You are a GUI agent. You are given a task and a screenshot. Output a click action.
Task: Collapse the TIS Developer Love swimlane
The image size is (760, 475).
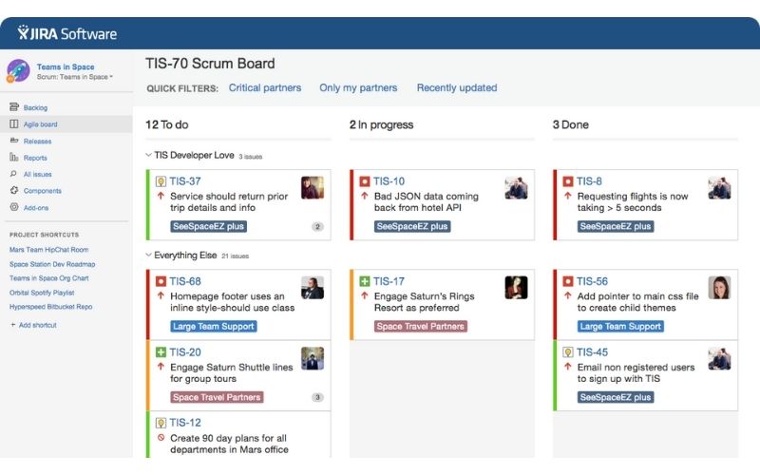point(148,155)
